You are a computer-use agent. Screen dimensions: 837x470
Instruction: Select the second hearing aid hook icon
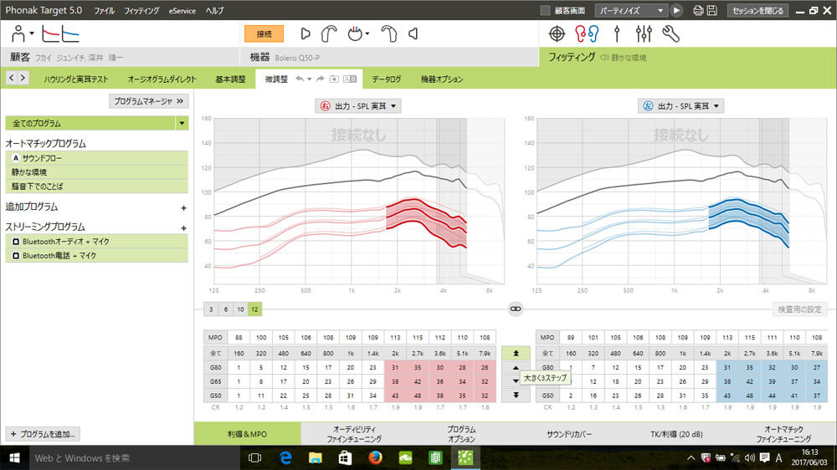pos(389,34)
